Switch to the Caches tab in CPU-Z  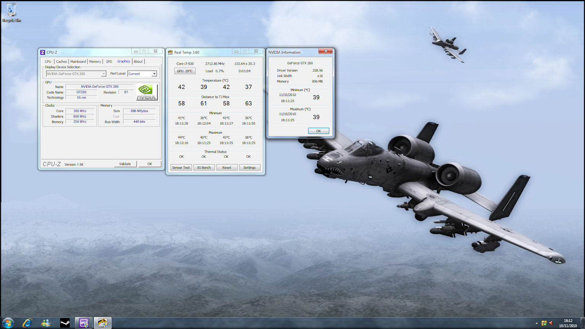(x=61, y=61)
